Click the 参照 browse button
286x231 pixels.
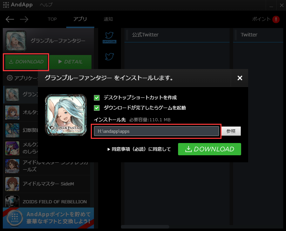231,131
